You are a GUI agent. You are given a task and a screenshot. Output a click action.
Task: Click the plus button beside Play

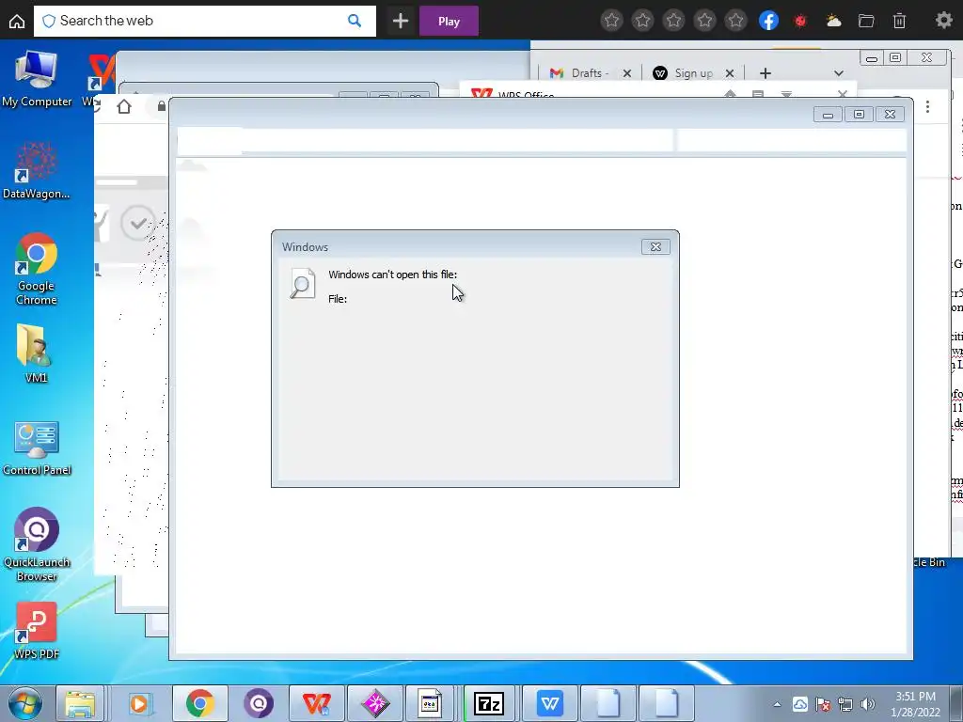[x=401, y=22]
